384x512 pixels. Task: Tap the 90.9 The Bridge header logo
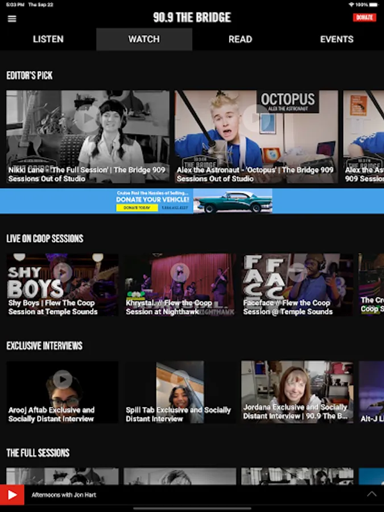coord(192,17)
